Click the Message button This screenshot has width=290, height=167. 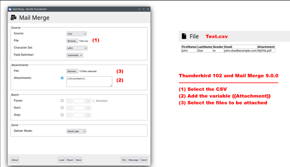[x=133, y=160]
